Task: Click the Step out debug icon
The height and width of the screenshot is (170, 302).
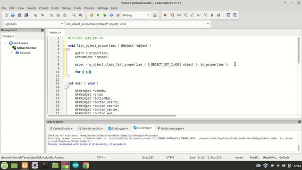Action: (192, 15)
